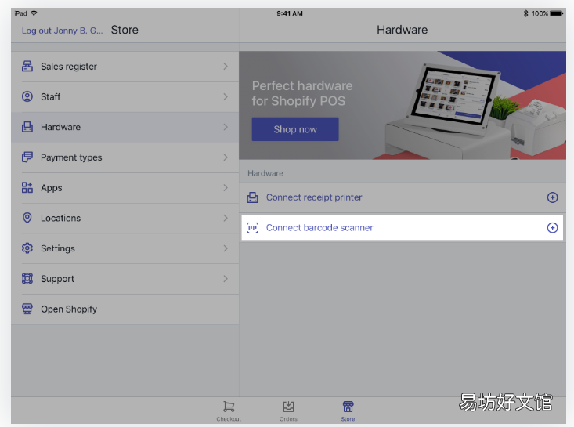Screen dimensions: 574x427
Task: Open Apps menu item
Action: click(x=125, y=187)
